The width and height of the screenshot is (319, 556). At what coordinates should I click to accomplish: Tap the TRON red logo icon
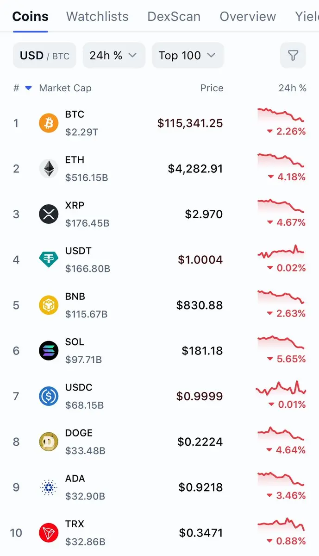pyautogui.click(x=49, y=533)
